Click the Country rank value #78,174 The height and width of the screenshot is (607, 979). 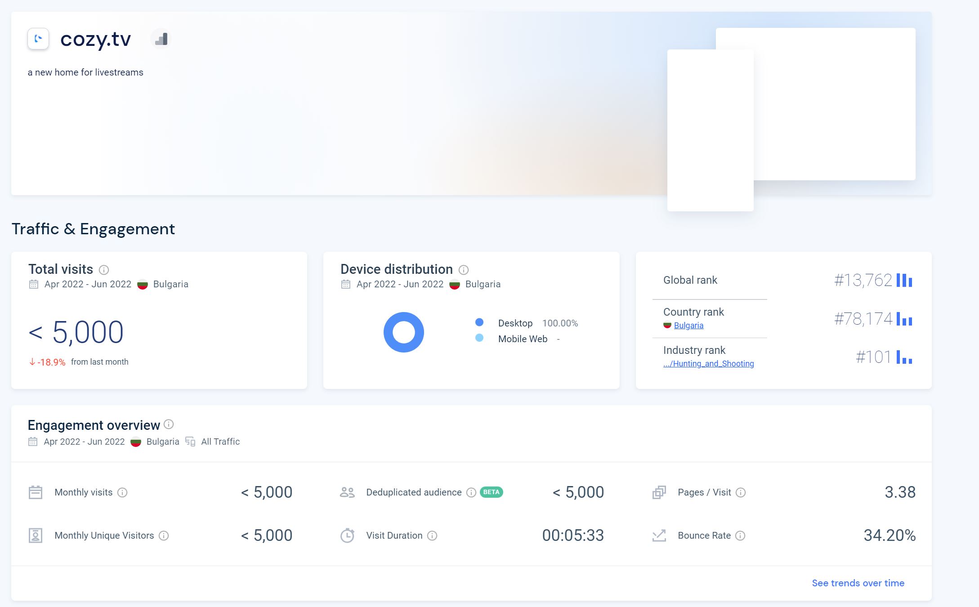click(x=863, y=319)
